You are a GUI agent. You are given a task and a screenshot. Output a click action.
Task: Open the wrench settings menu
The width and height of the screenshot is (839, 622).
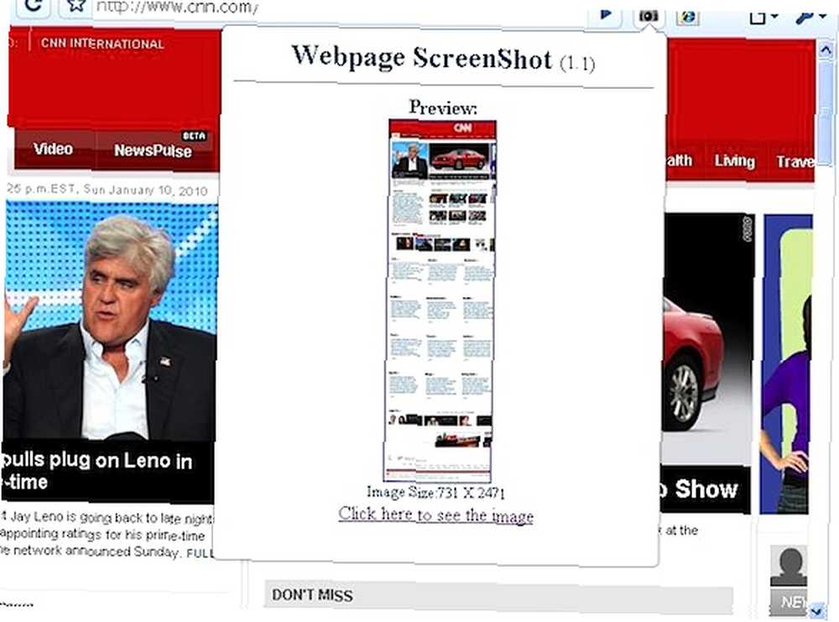click(x=809, y=17)
